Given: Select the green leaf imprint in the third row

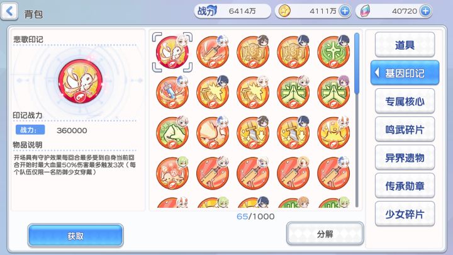Looking at the screenshot, I should click(x=172, y=133).
